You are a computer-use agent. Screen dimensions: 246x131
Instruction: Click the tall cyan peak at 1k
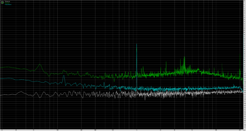click(x=137, y=45)
